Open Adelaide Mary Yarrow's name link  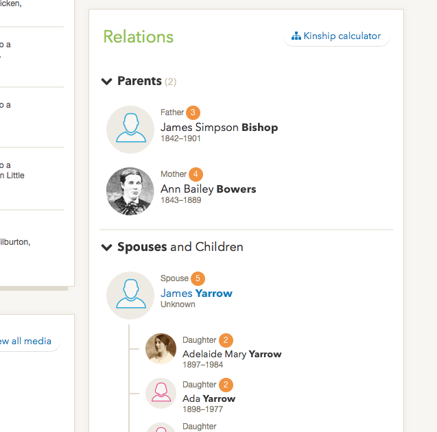pos(232,355)
